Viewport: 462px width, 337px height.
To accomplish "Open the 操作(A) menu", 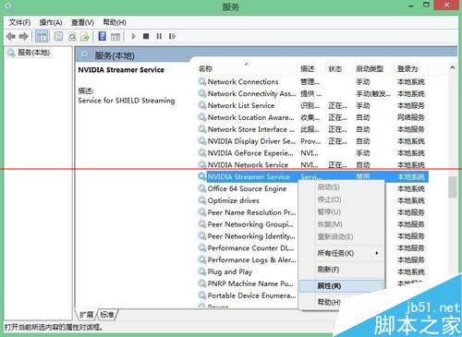I will (51, 22).
